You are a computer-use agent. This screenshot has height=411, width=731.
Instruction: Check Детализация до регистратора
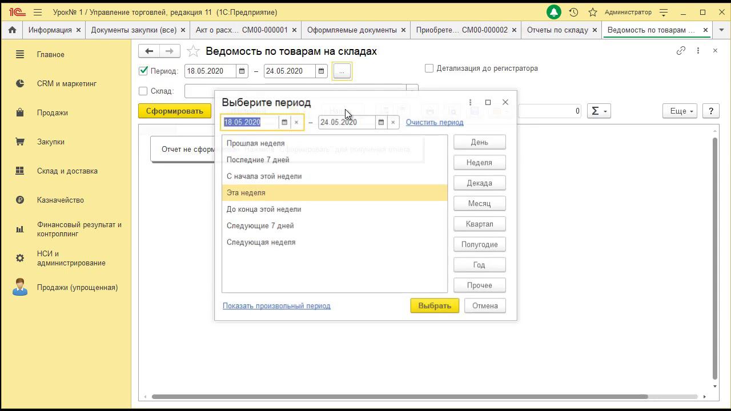point(429,68)
